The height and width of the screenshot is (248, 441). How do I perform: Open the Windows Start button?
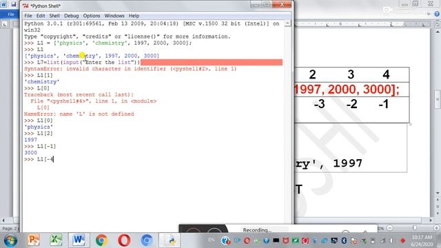10,240
